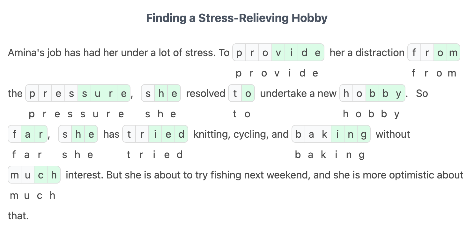This screenshot has height=232, width=474.
Task: Focus the 'y' box in "hobby"
Action: point(398,93)
